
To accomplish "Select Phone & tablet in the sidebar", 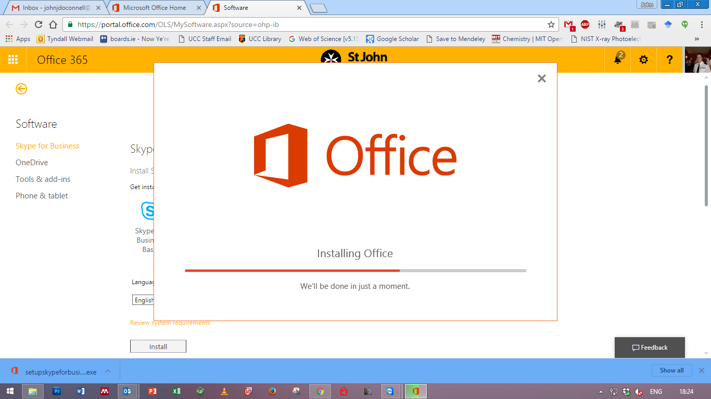I will pos(42,196).
